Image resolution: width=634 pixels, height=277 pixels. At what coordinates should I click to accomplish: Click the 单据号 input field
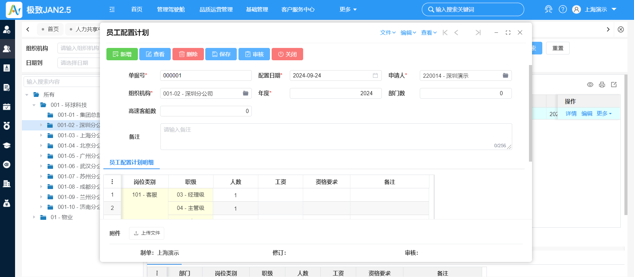206,75
